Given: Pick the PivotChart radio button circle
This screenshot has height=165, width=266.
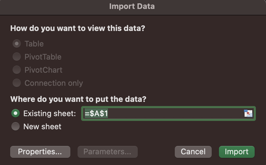Looking at the screenshot, I should click(16, 70).
